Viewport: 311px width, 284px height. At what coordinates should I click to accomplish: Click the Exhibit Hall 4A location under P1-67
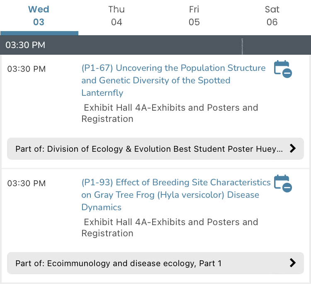pos(170,113)
